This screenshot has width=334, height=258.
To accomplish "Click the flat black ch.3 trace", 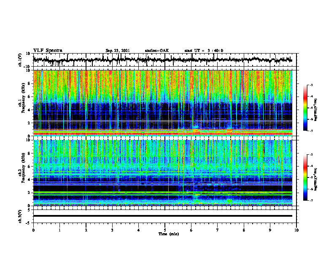I will pos(162,216).
